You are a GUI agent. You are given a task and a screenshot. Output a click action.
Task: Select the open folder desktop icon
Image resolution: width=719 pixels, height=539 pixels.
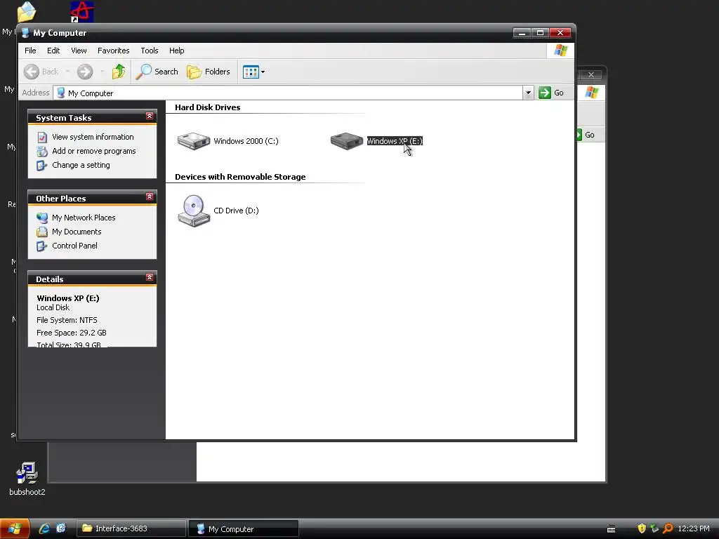pyautogui.click(x=26, y=11)
